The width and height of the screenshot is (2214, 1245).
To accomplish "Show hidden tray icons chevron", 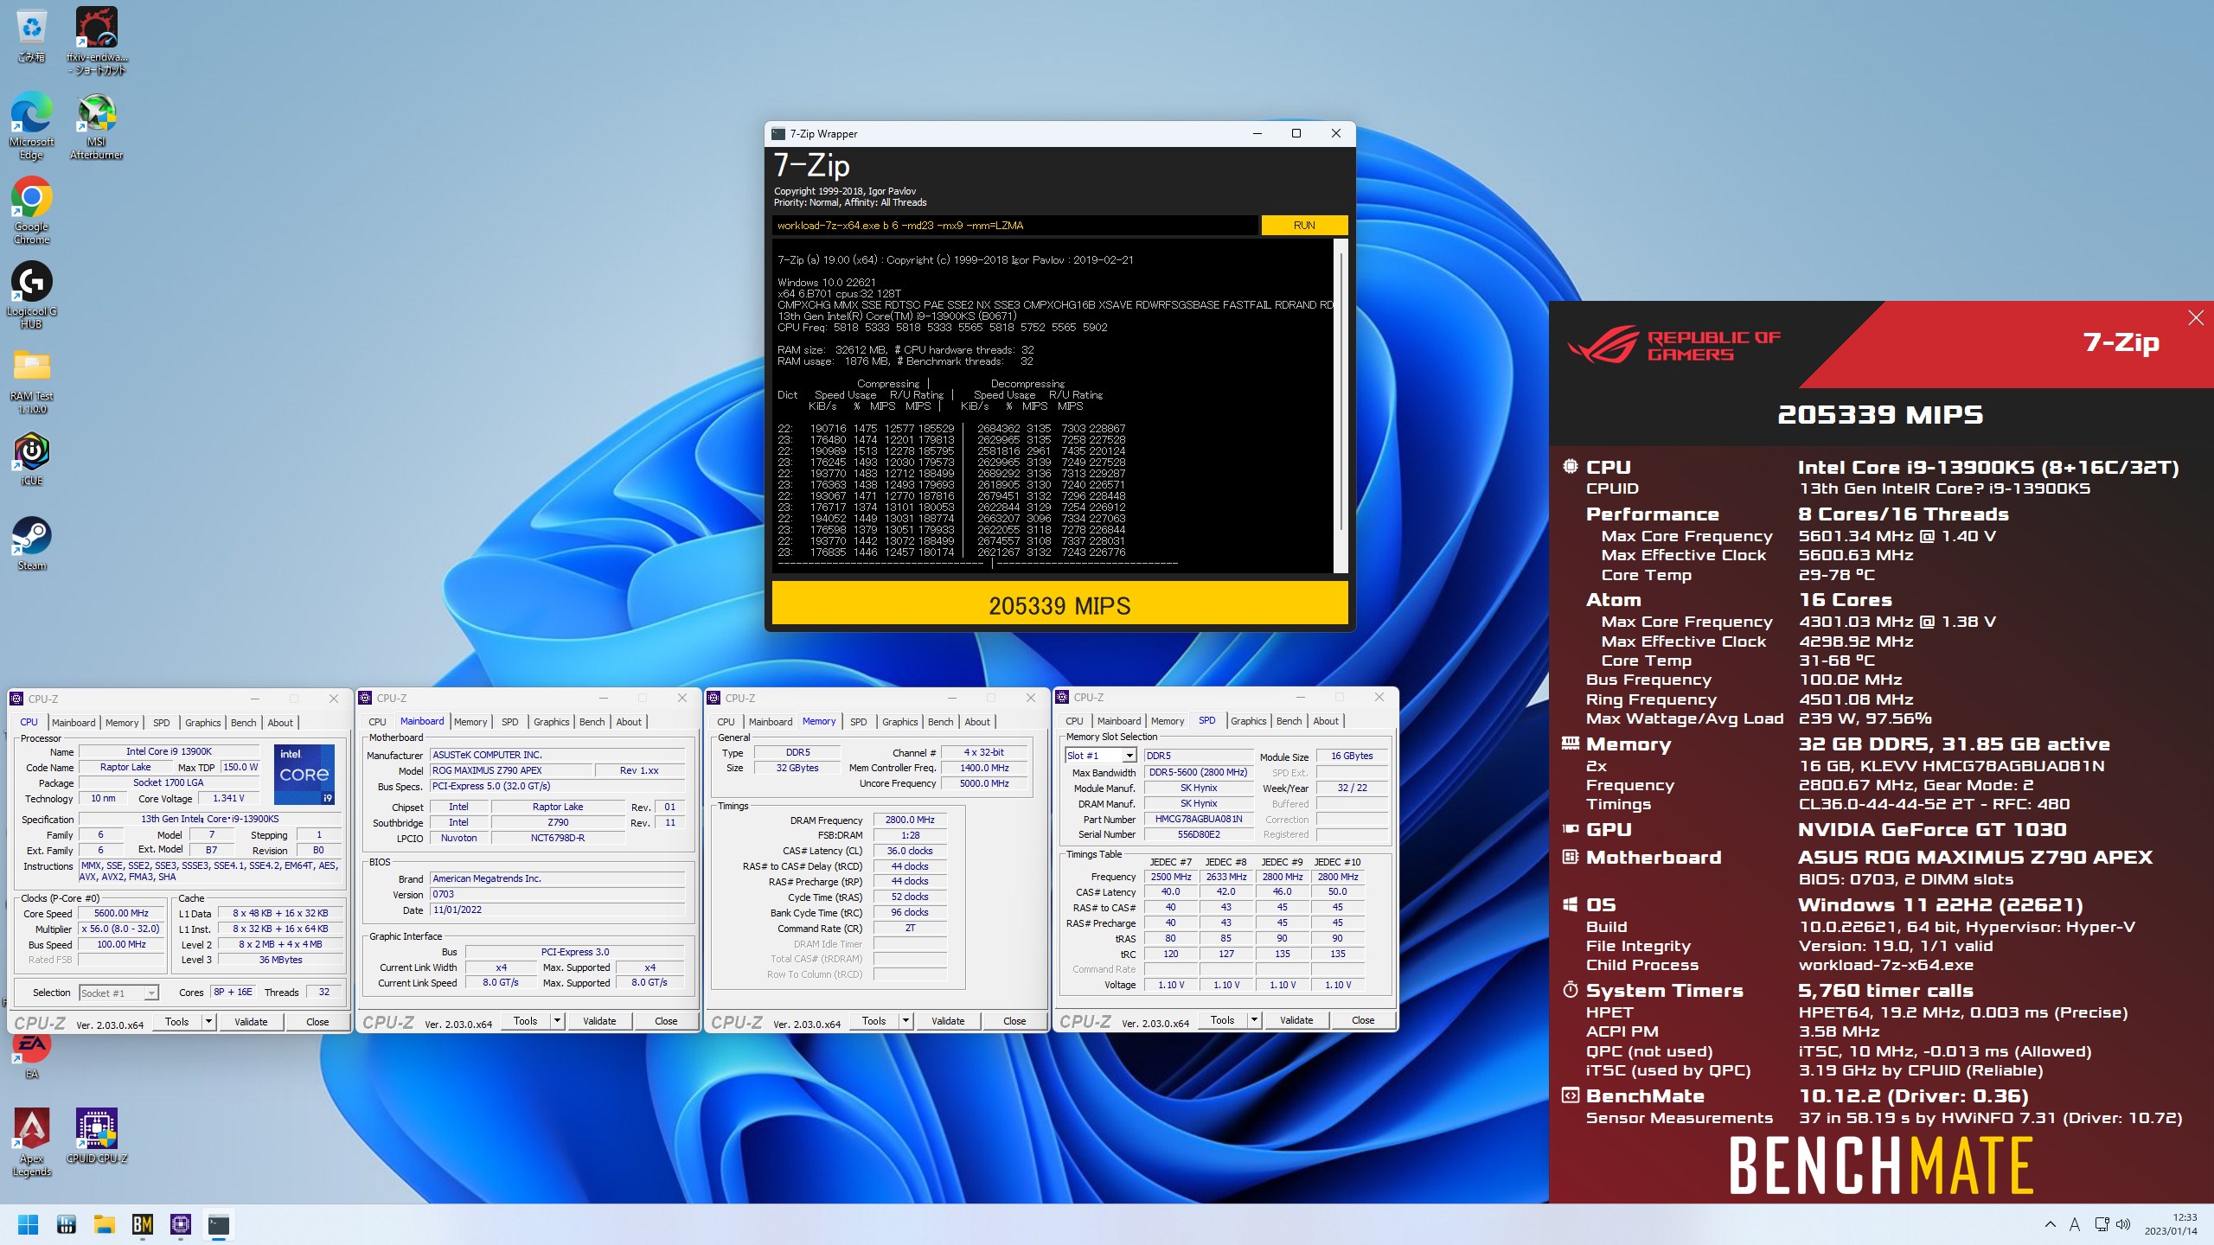I will [x=2051, y=1224].
